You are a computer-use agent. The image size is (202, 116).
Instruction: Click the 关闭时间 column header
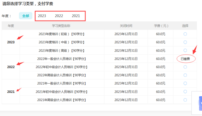[126, 26]
